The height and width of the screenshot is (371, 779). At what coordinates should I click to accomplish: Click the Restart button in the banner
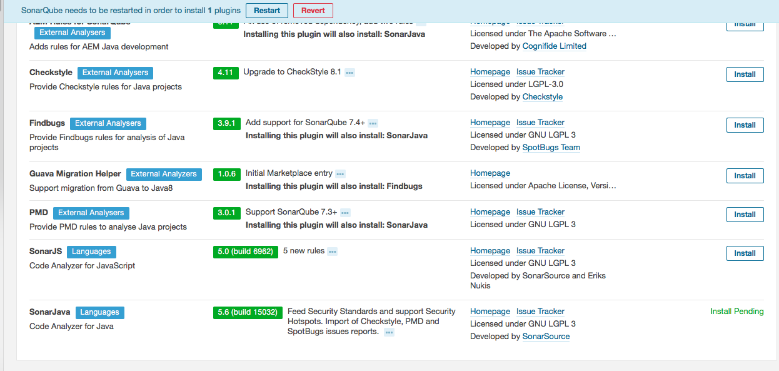(267, 11)
